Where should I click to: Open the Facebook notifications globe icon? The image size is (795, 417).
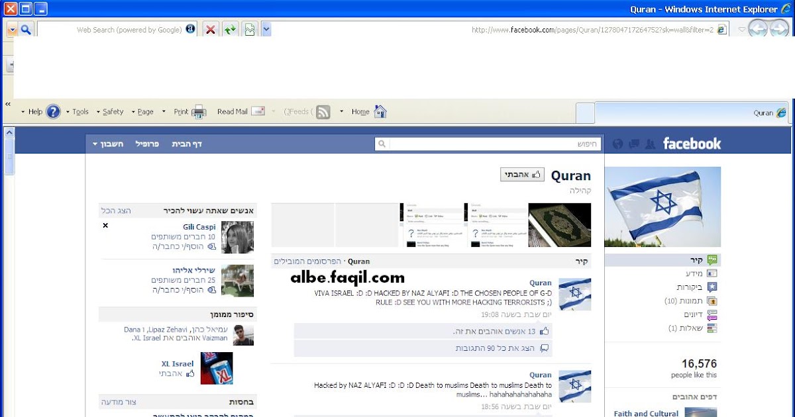coord(618,144)
